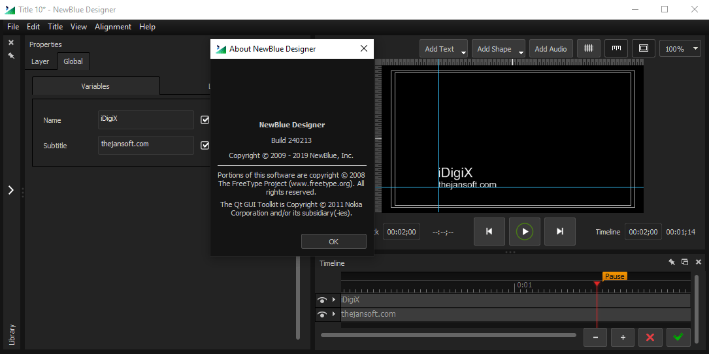Open the Add Text dropdown arrow
The height and width of the screenshot is (354, 709).
[x=463, y=53]
